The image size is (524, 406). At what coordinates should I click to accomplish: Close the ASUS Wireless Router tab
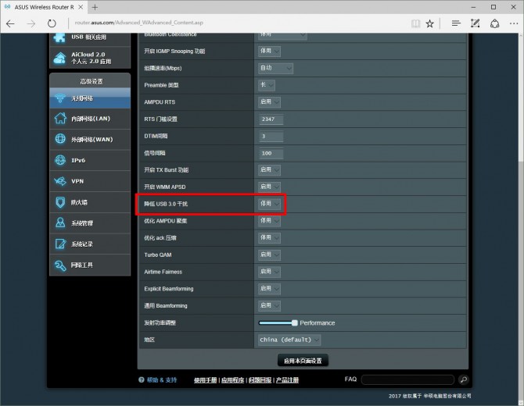tap(81, 7)
